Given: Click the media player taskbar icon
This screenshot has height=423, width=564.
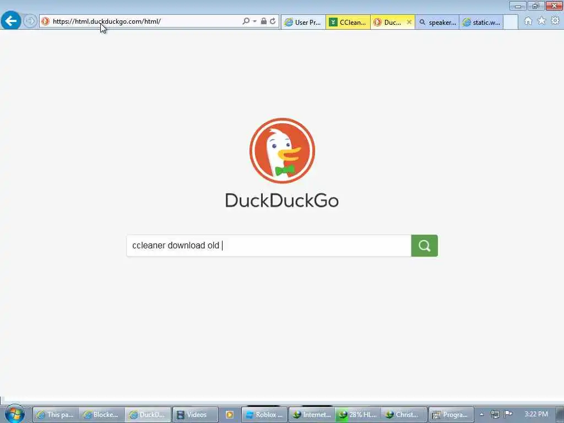Looking at the screenshot, I should tap(229, 415).
